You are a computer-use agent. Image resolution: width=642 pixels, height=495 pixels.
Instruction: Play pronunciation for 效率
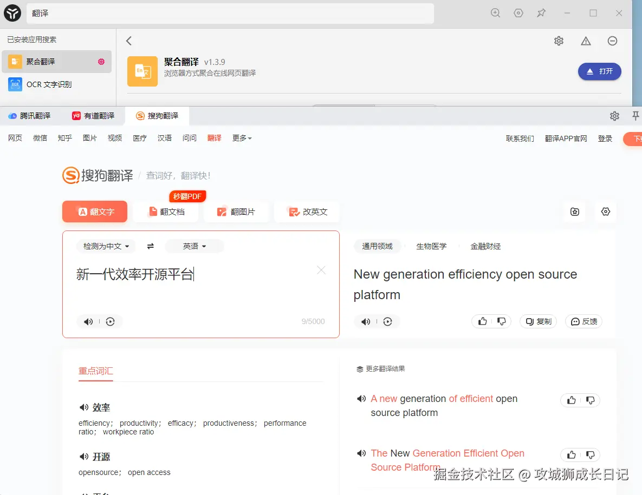[83, 407]
